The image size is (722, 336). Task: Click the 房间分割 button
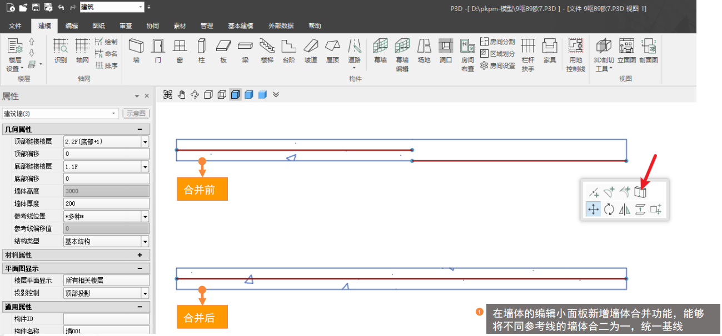(x=497, y=42)
